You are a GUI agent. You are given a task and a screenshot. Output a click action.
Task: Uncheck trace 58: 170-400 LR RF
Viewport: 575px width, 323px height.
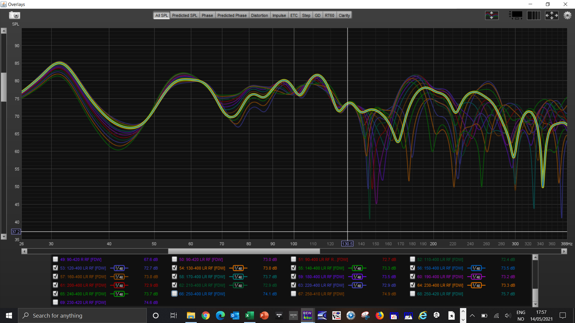(174, 277)
